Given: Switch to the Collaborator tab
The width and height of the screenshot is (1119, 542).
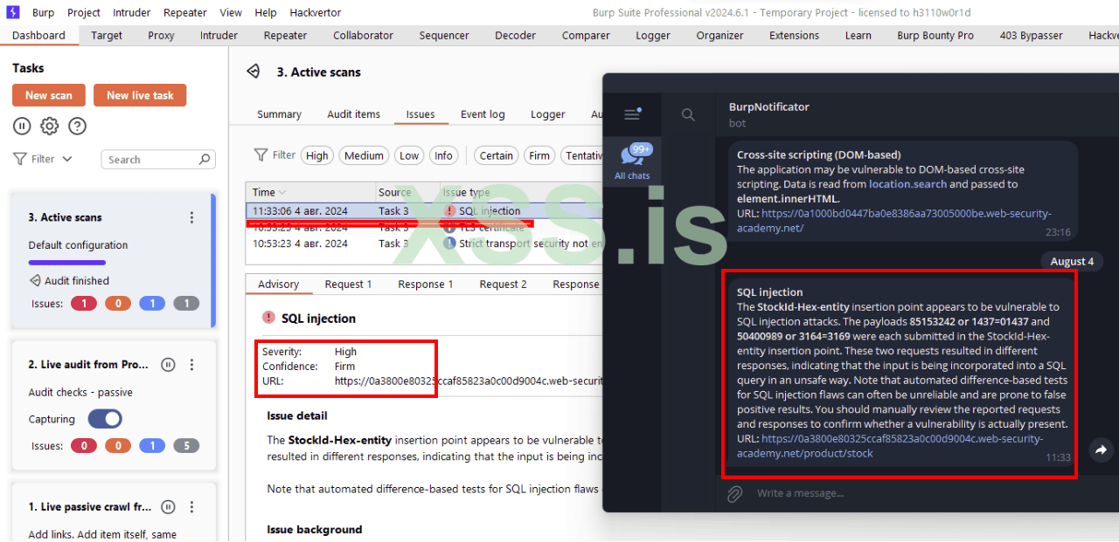Looking at the screenshot, I should pyautogui.click(x=363, y=35).
